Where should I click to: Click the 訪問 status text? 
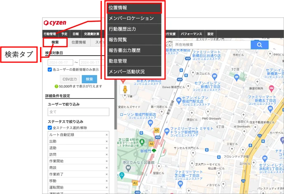(53, 154)
